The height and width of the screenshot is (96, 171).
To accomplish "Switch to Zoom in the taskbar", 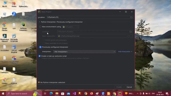I will tap(103, 94).
